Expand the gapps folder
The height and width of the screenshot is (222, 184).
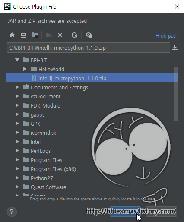point(17,114)
